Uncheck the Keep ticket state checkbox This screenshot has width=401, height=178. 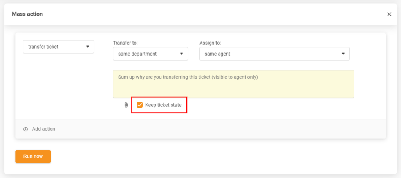point(140,105)
